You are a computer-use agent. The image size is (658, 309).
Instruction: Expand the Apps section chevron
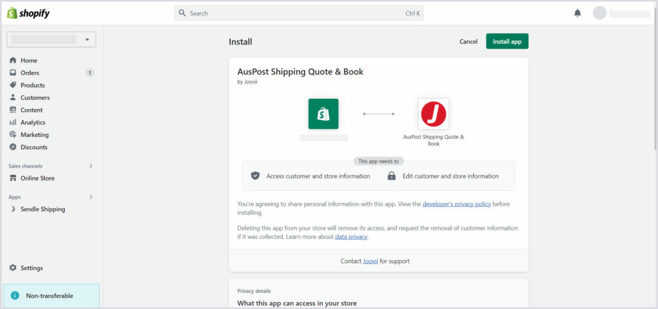click(x=91, y=197)
